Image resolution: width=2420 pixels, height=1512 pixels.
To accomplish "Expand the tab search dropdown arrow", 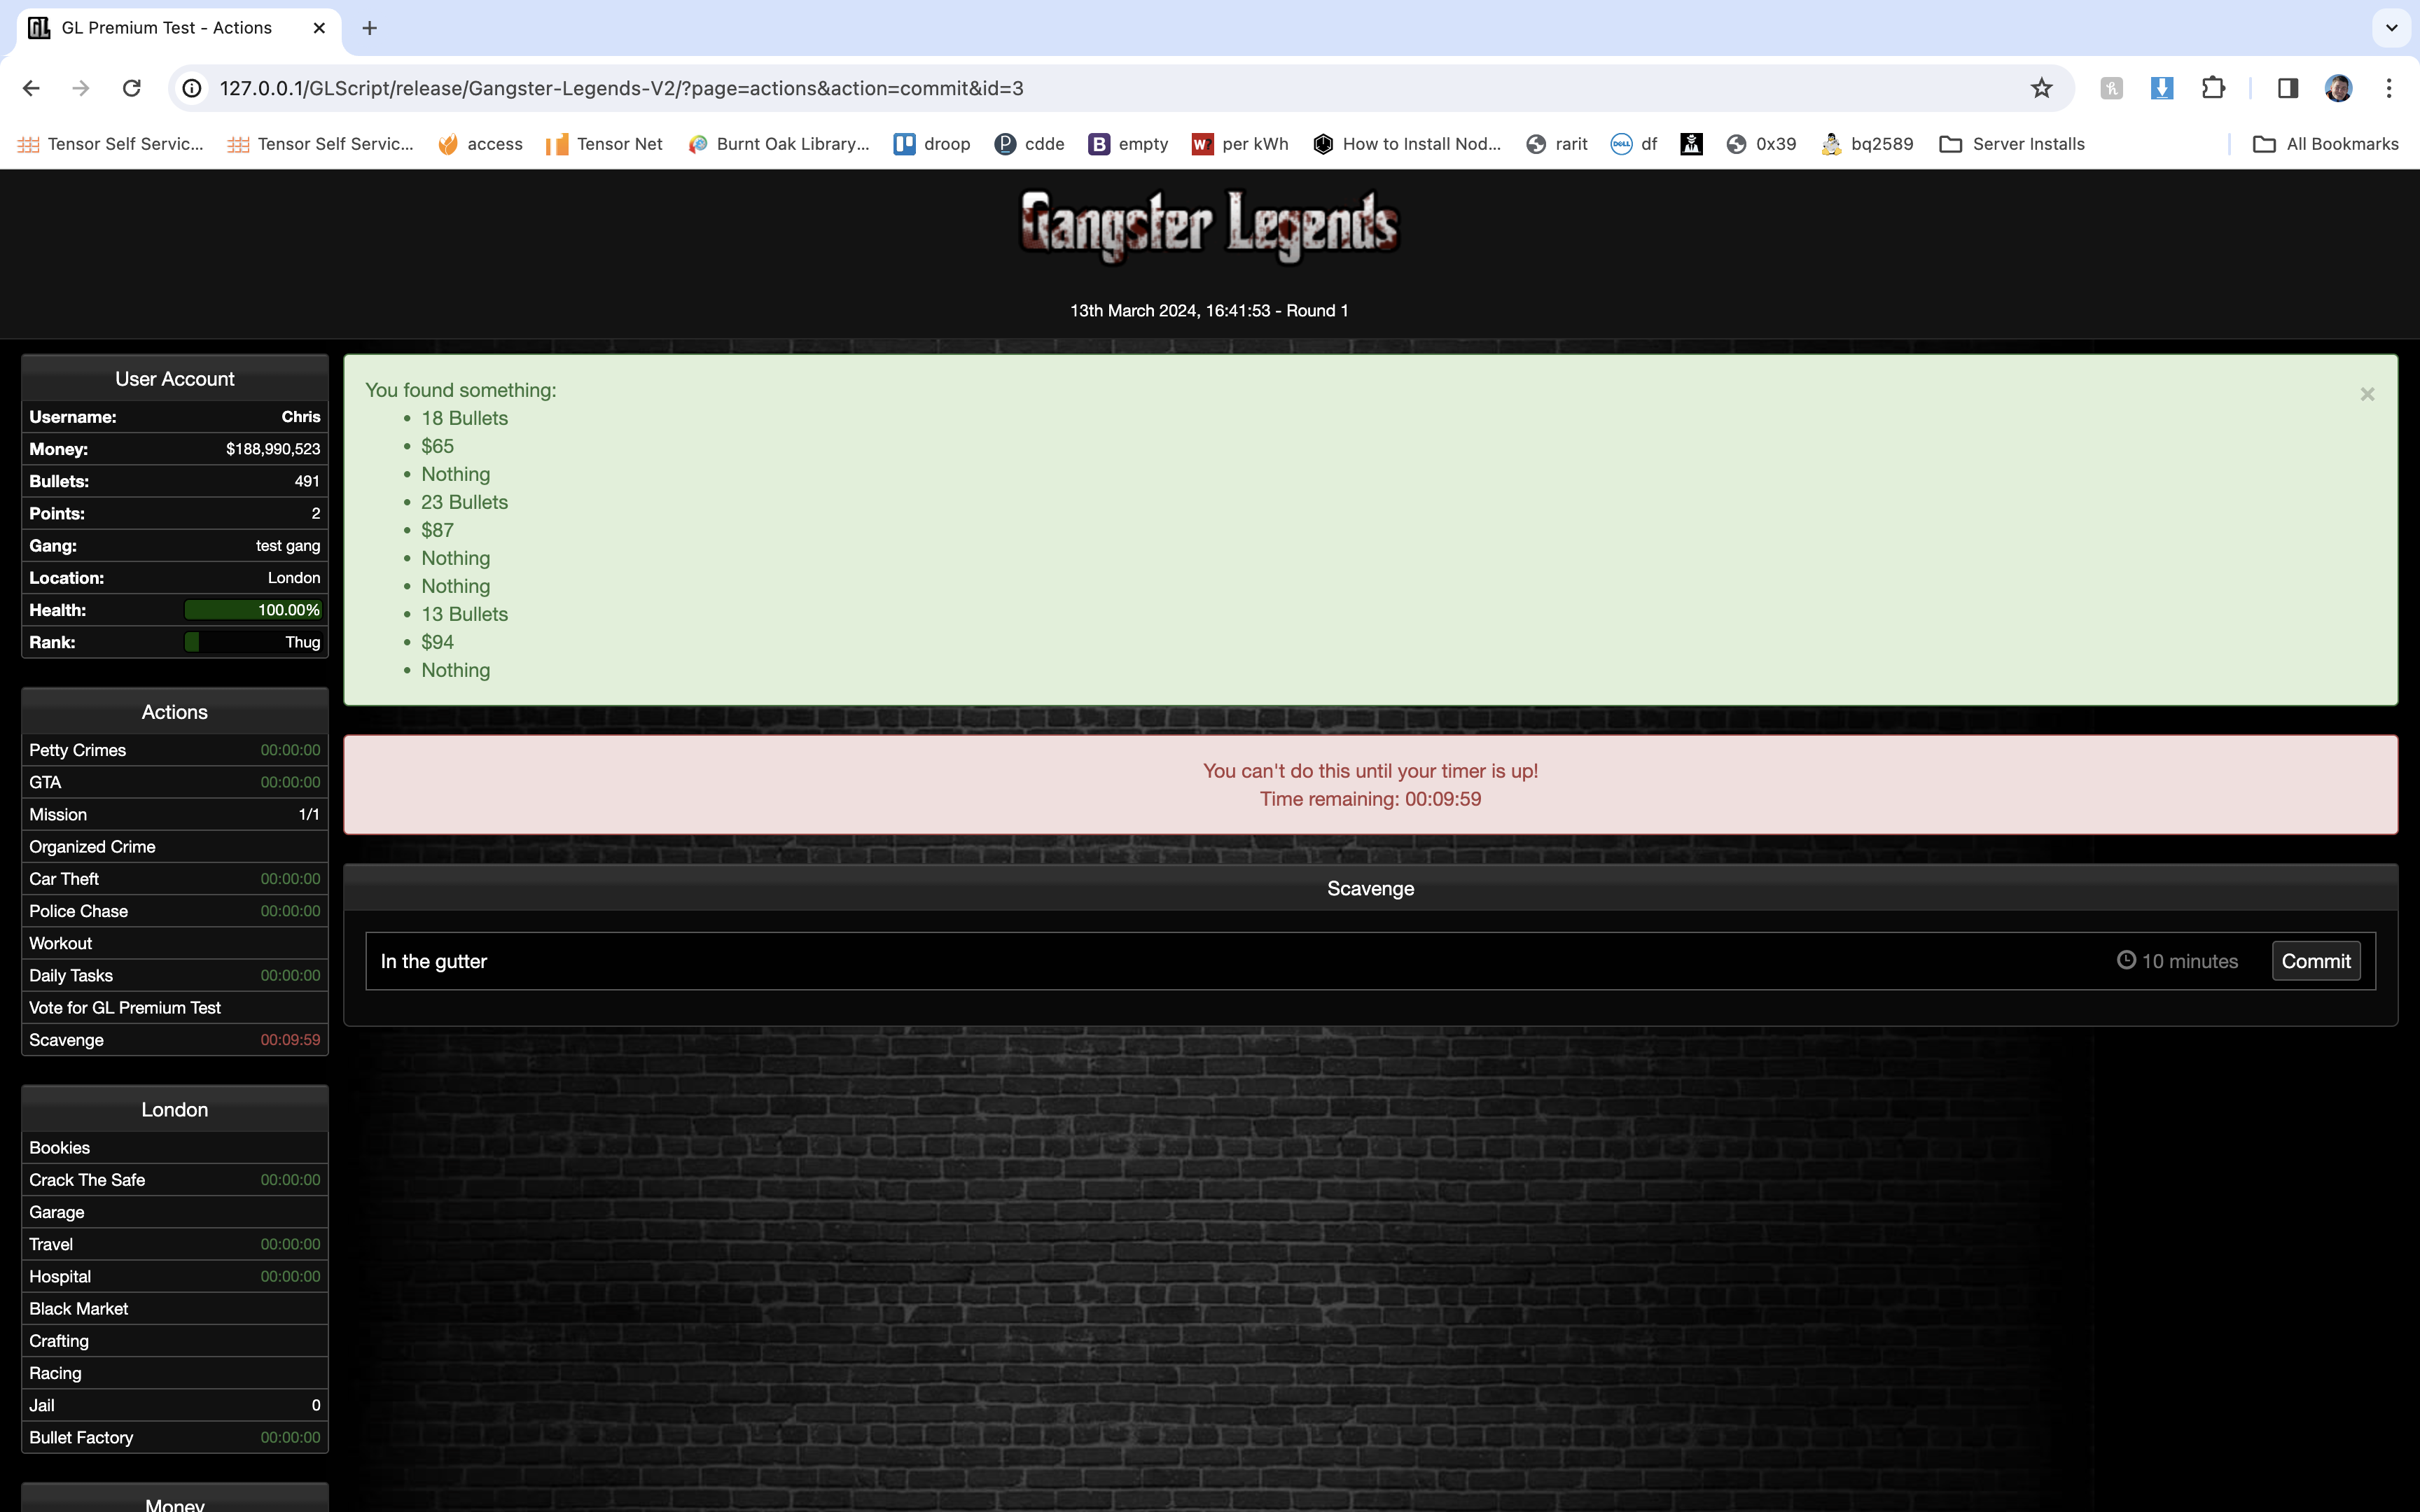I will pos(2391,28).
